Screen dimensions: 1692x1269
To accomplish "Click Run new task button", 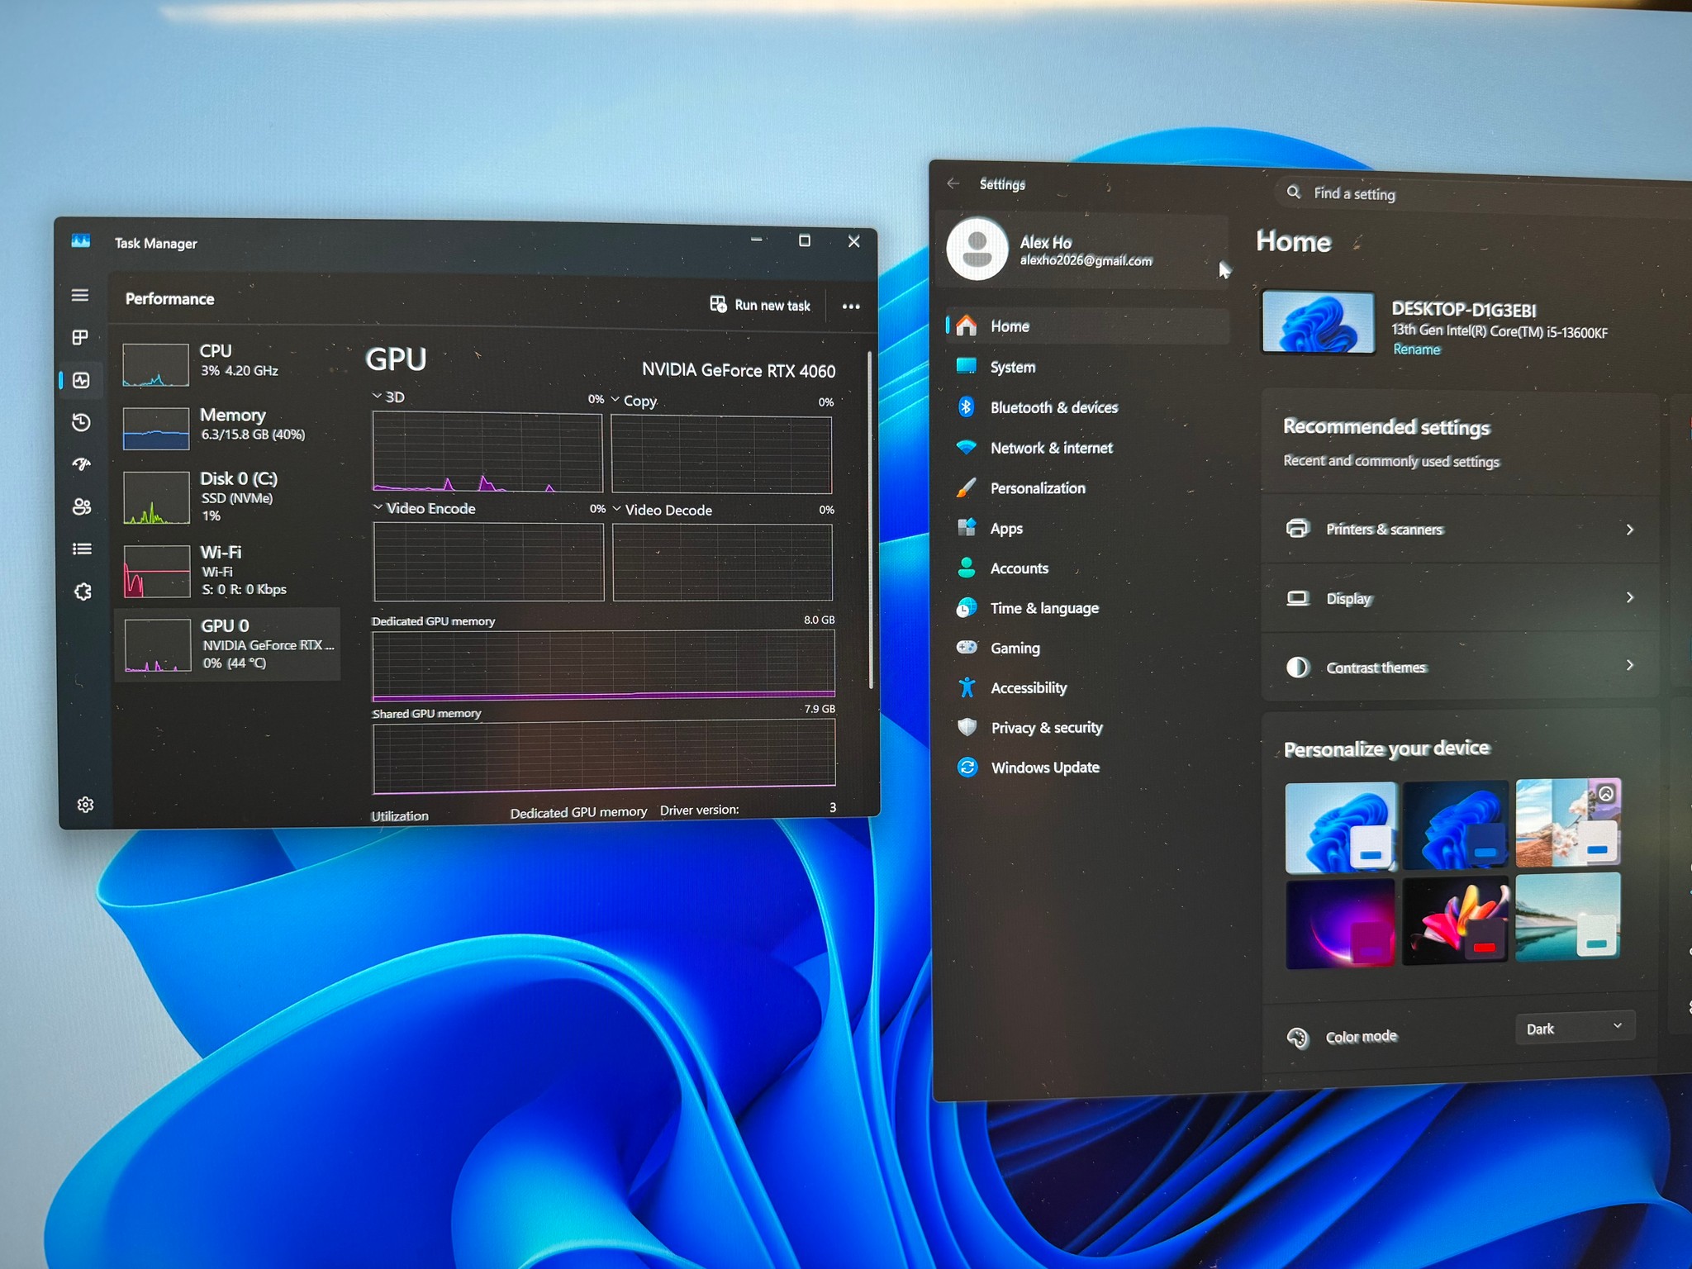I will pyautogui.click(x=760, y=305).
